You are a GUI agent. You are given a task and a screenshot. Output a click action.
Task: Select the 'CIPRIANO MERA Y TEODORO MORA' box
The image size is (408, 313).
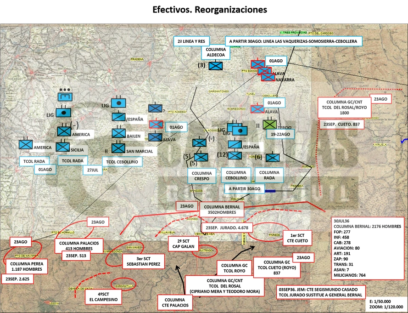(225, 286)
